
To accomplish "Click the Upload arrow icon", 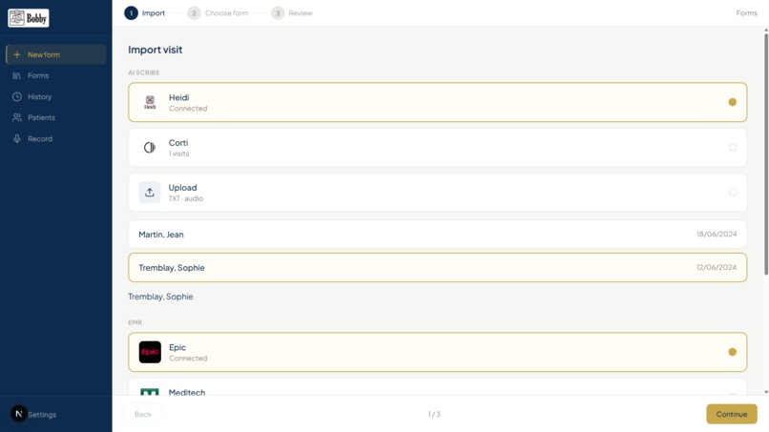I will click(x=150, y=193).
